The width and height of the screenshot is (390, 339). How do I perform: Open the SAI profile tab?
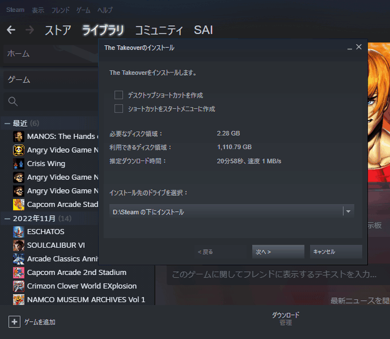click(x=203, y=30)
